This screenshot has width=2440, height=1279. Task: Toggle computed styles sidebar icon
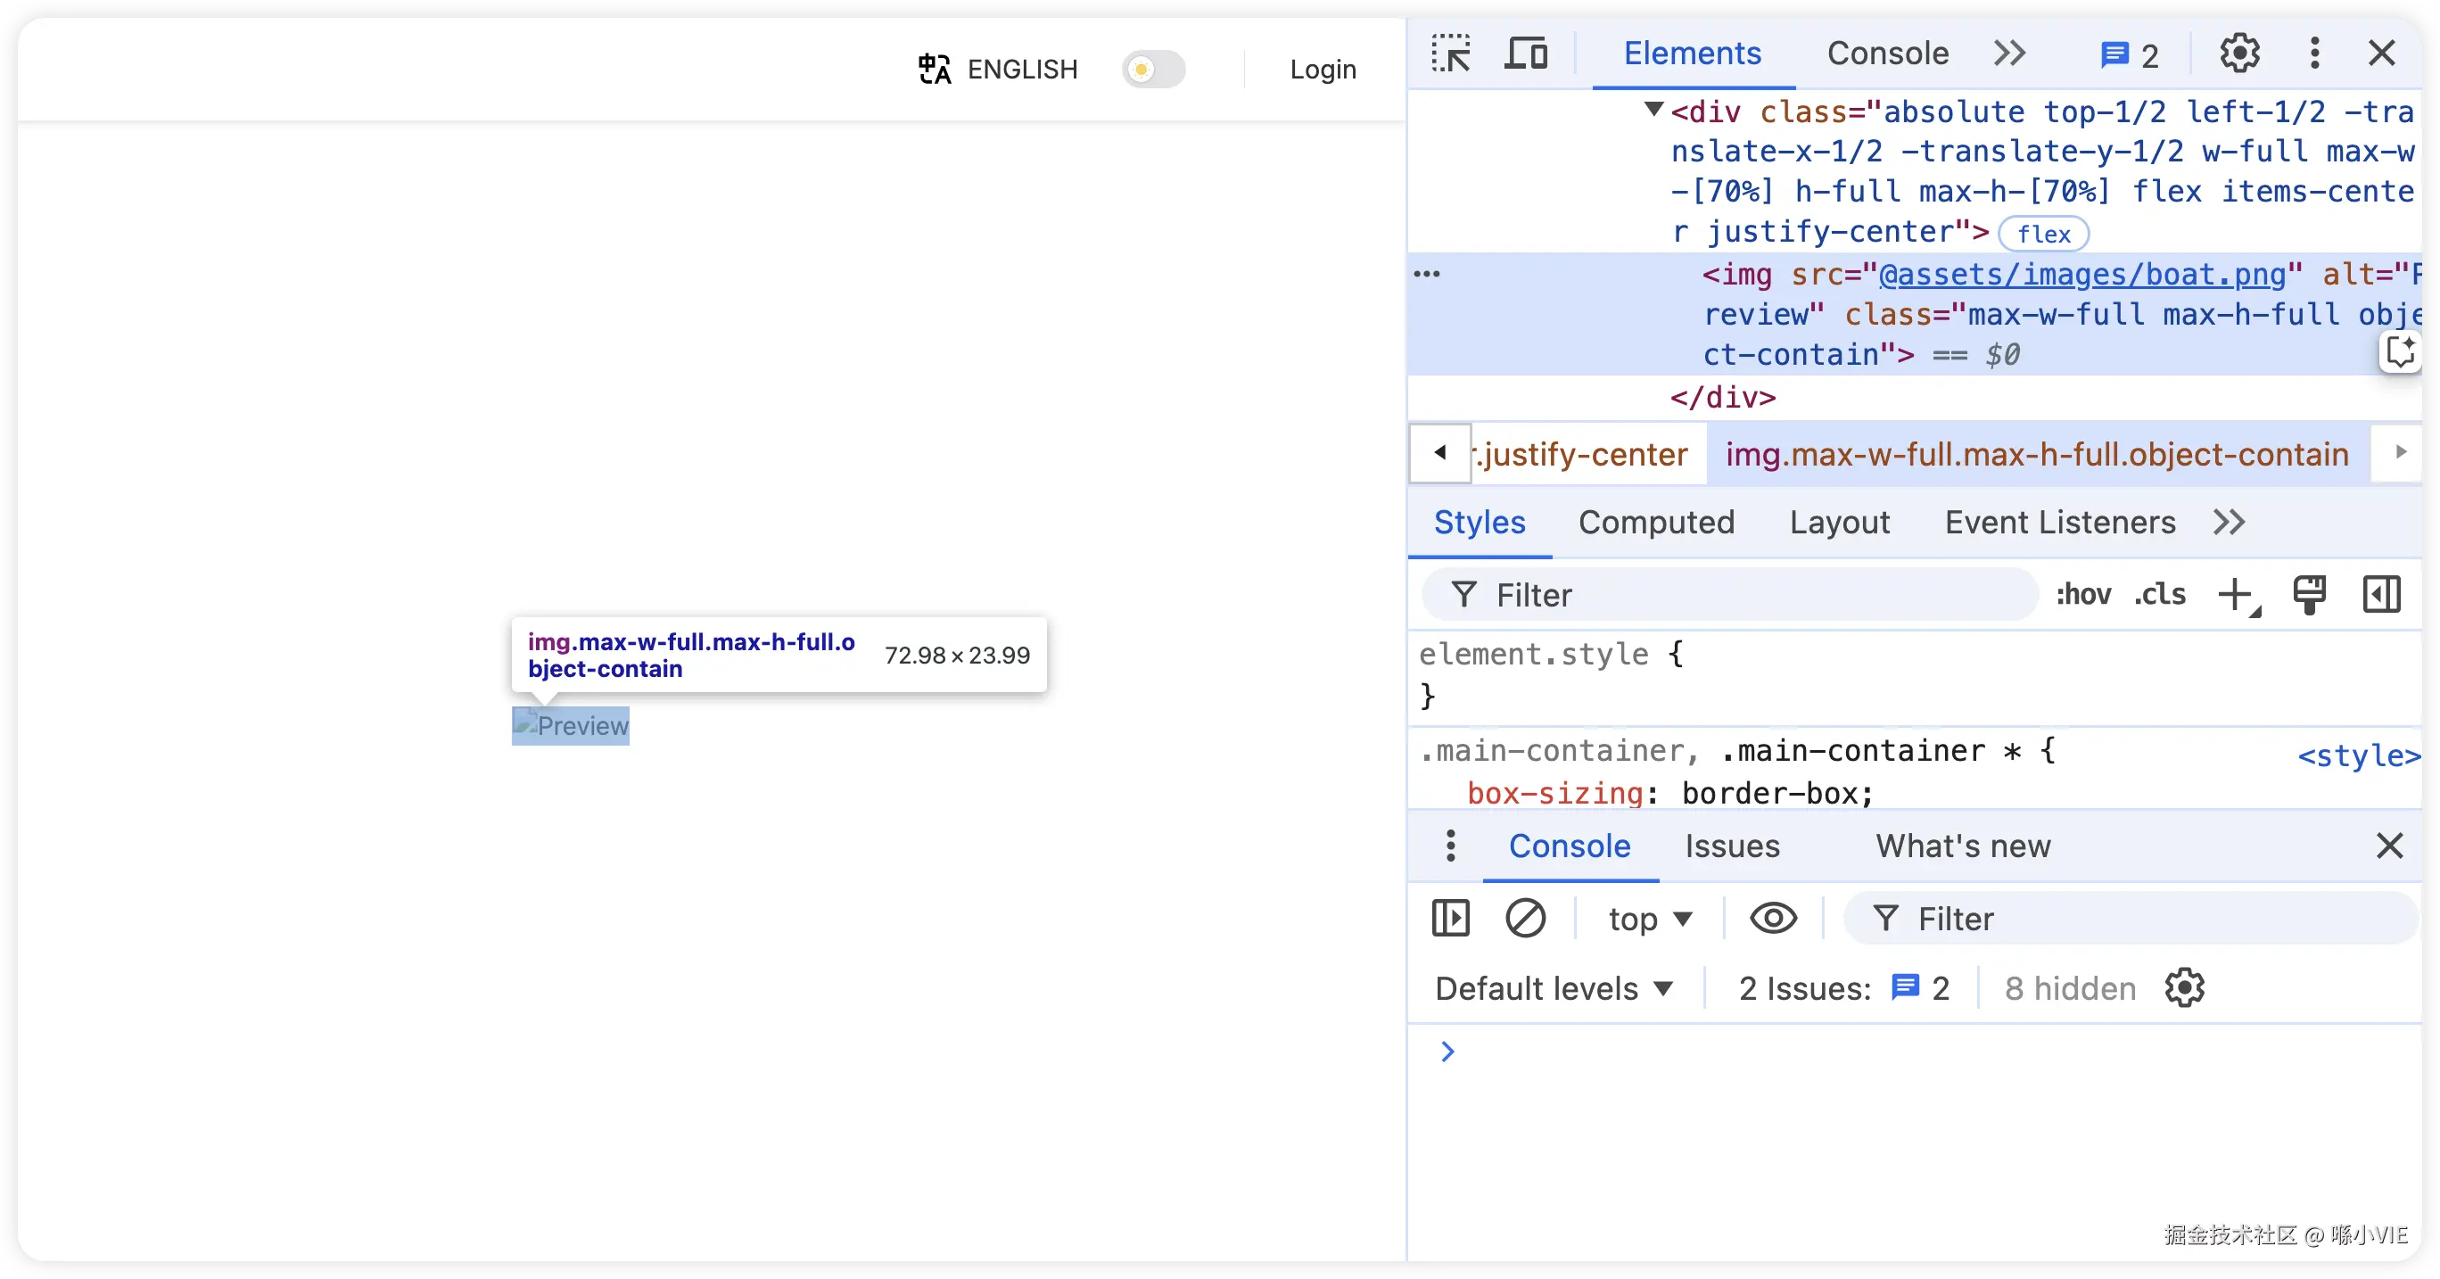point(2381,595)
